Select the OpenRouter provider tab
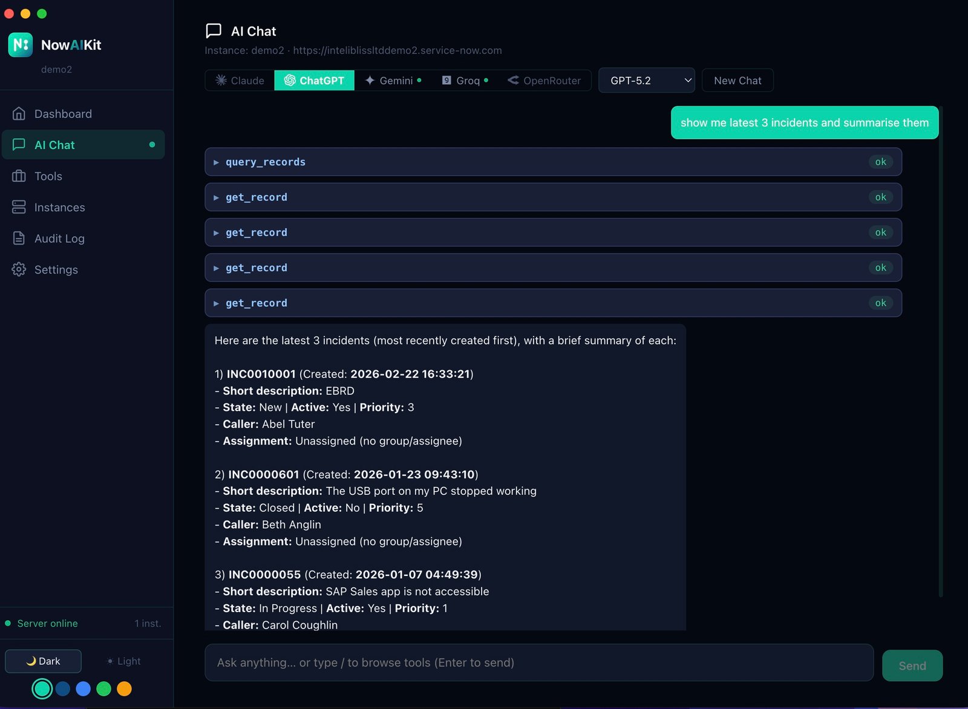 [544, 80]
